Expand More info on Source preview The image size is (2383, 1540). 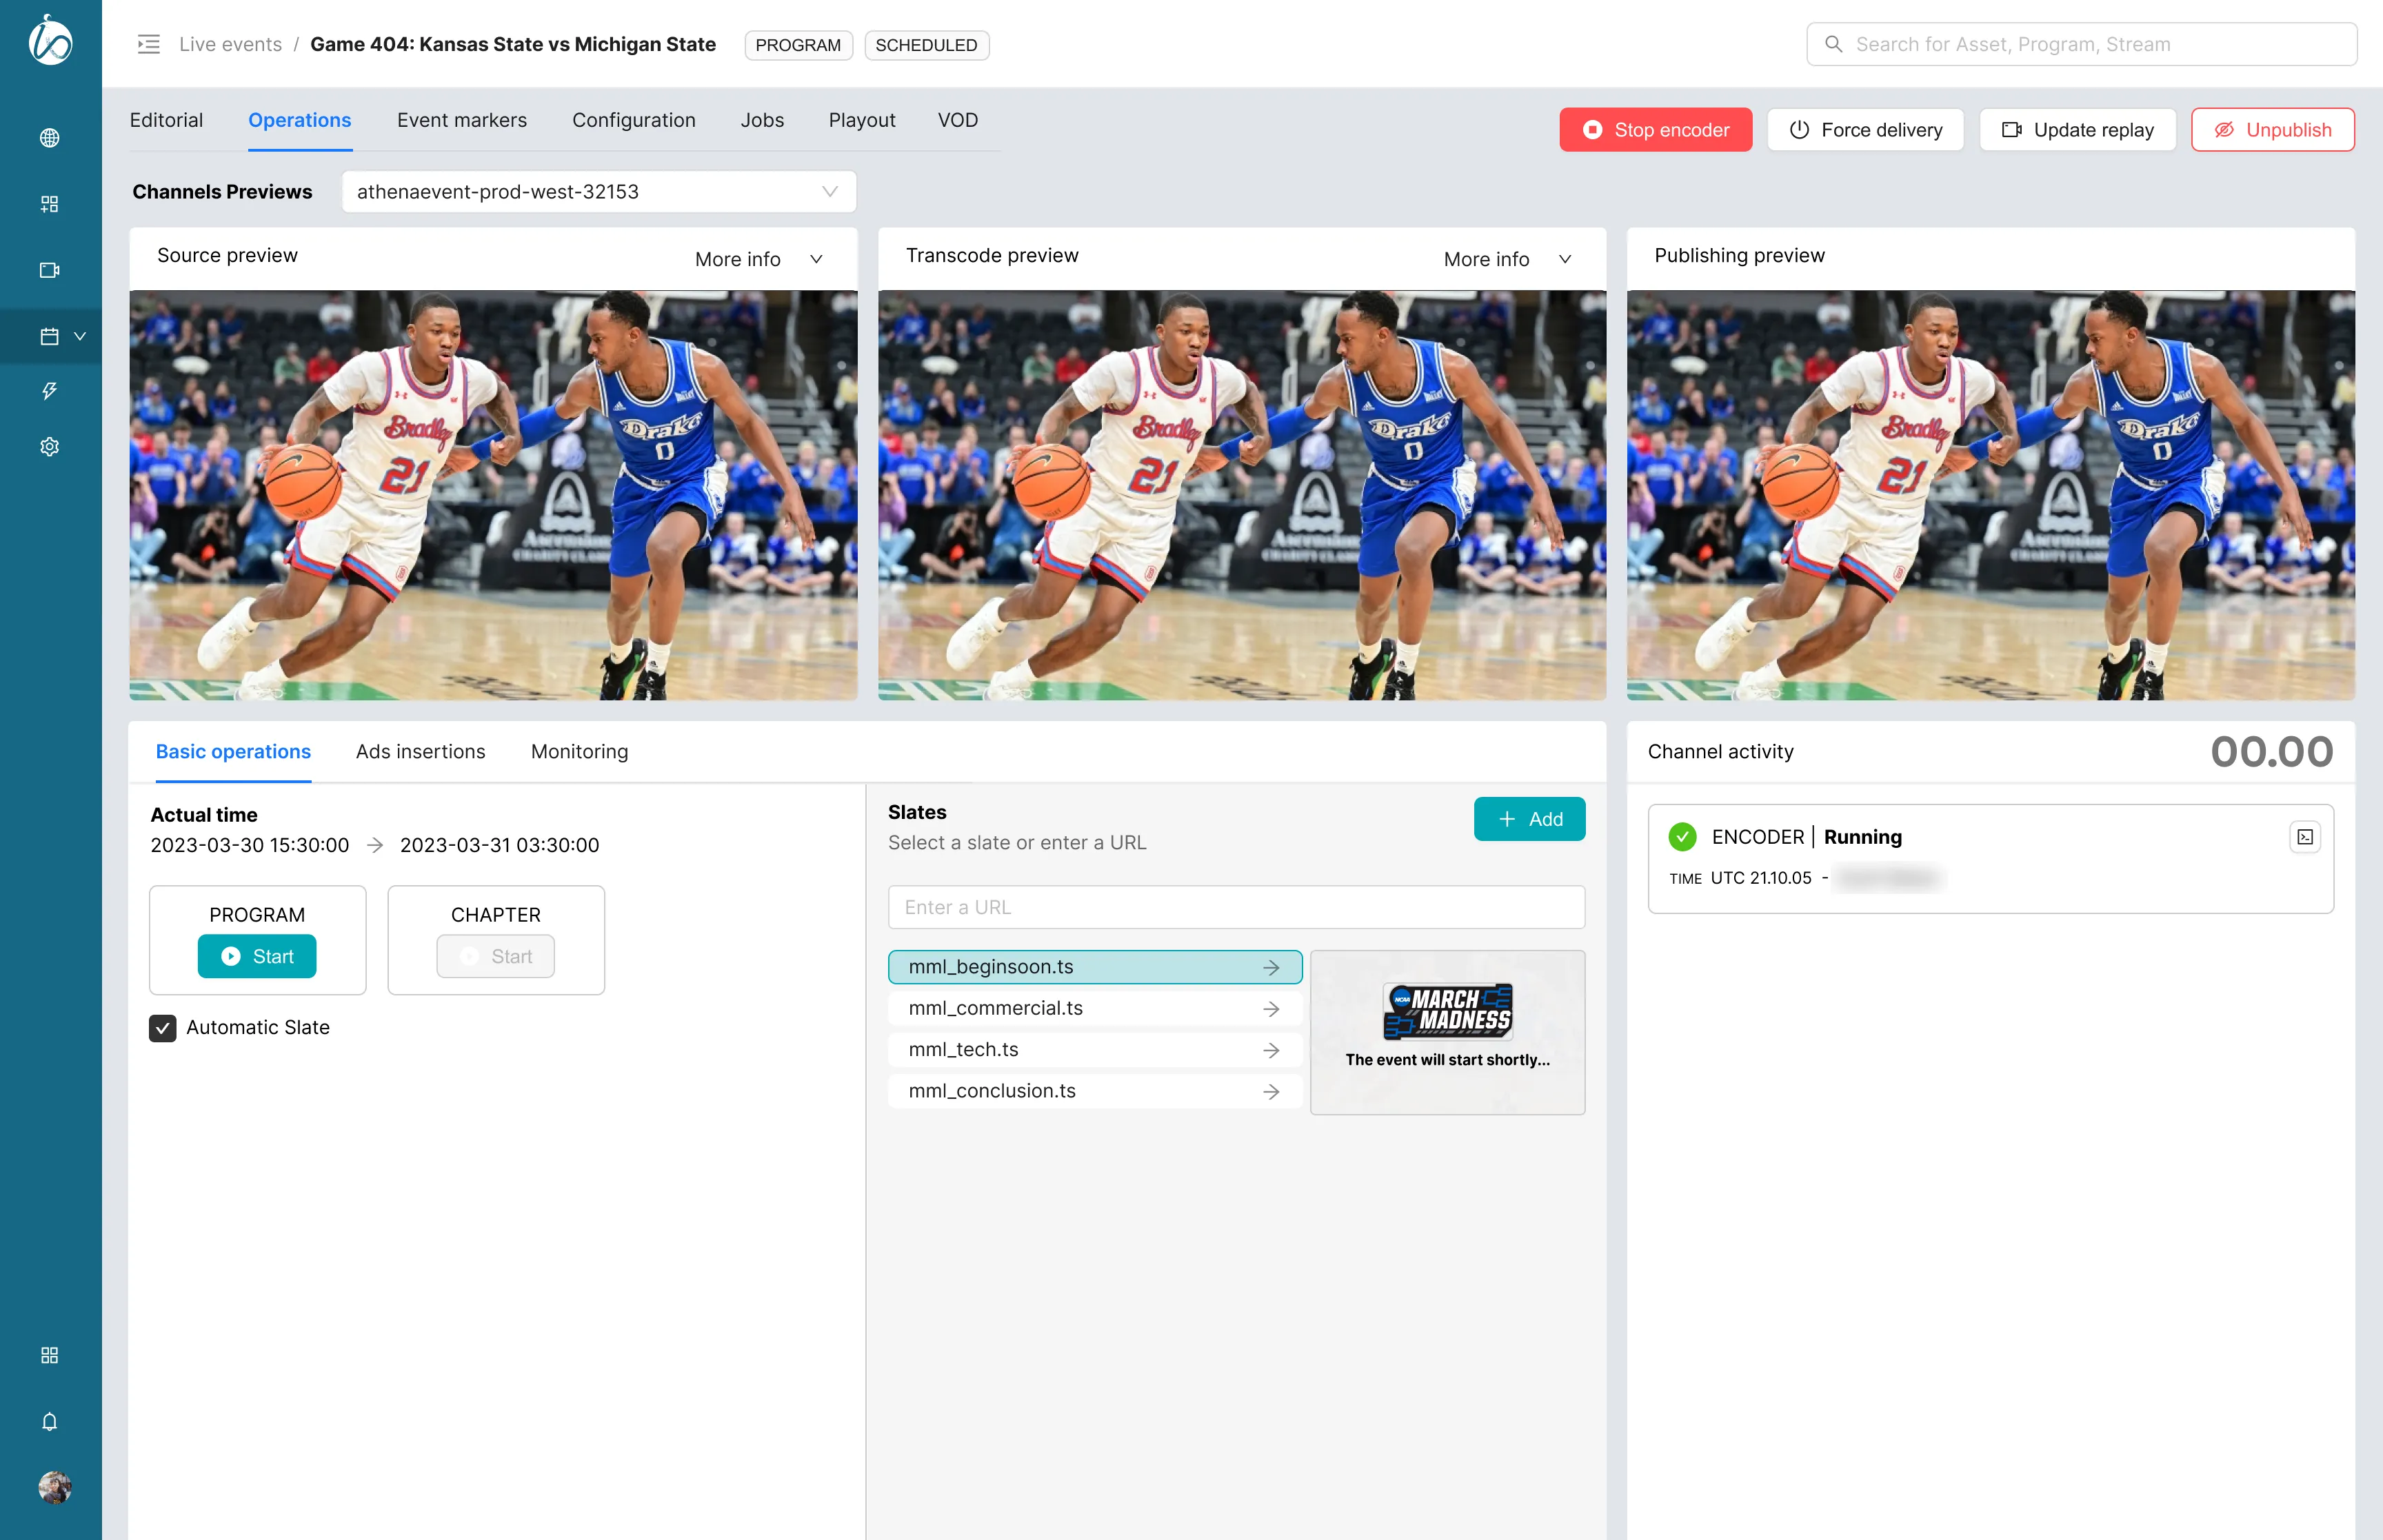click(760, 259)
